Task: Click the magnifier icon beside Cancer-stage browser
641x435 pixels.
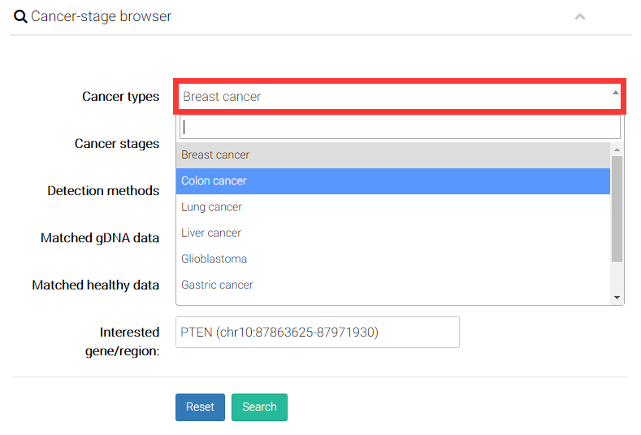Action: point(20,16)
